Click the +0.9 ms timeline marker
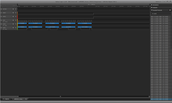This screenshot has width=172, height=103. point(81,6)
